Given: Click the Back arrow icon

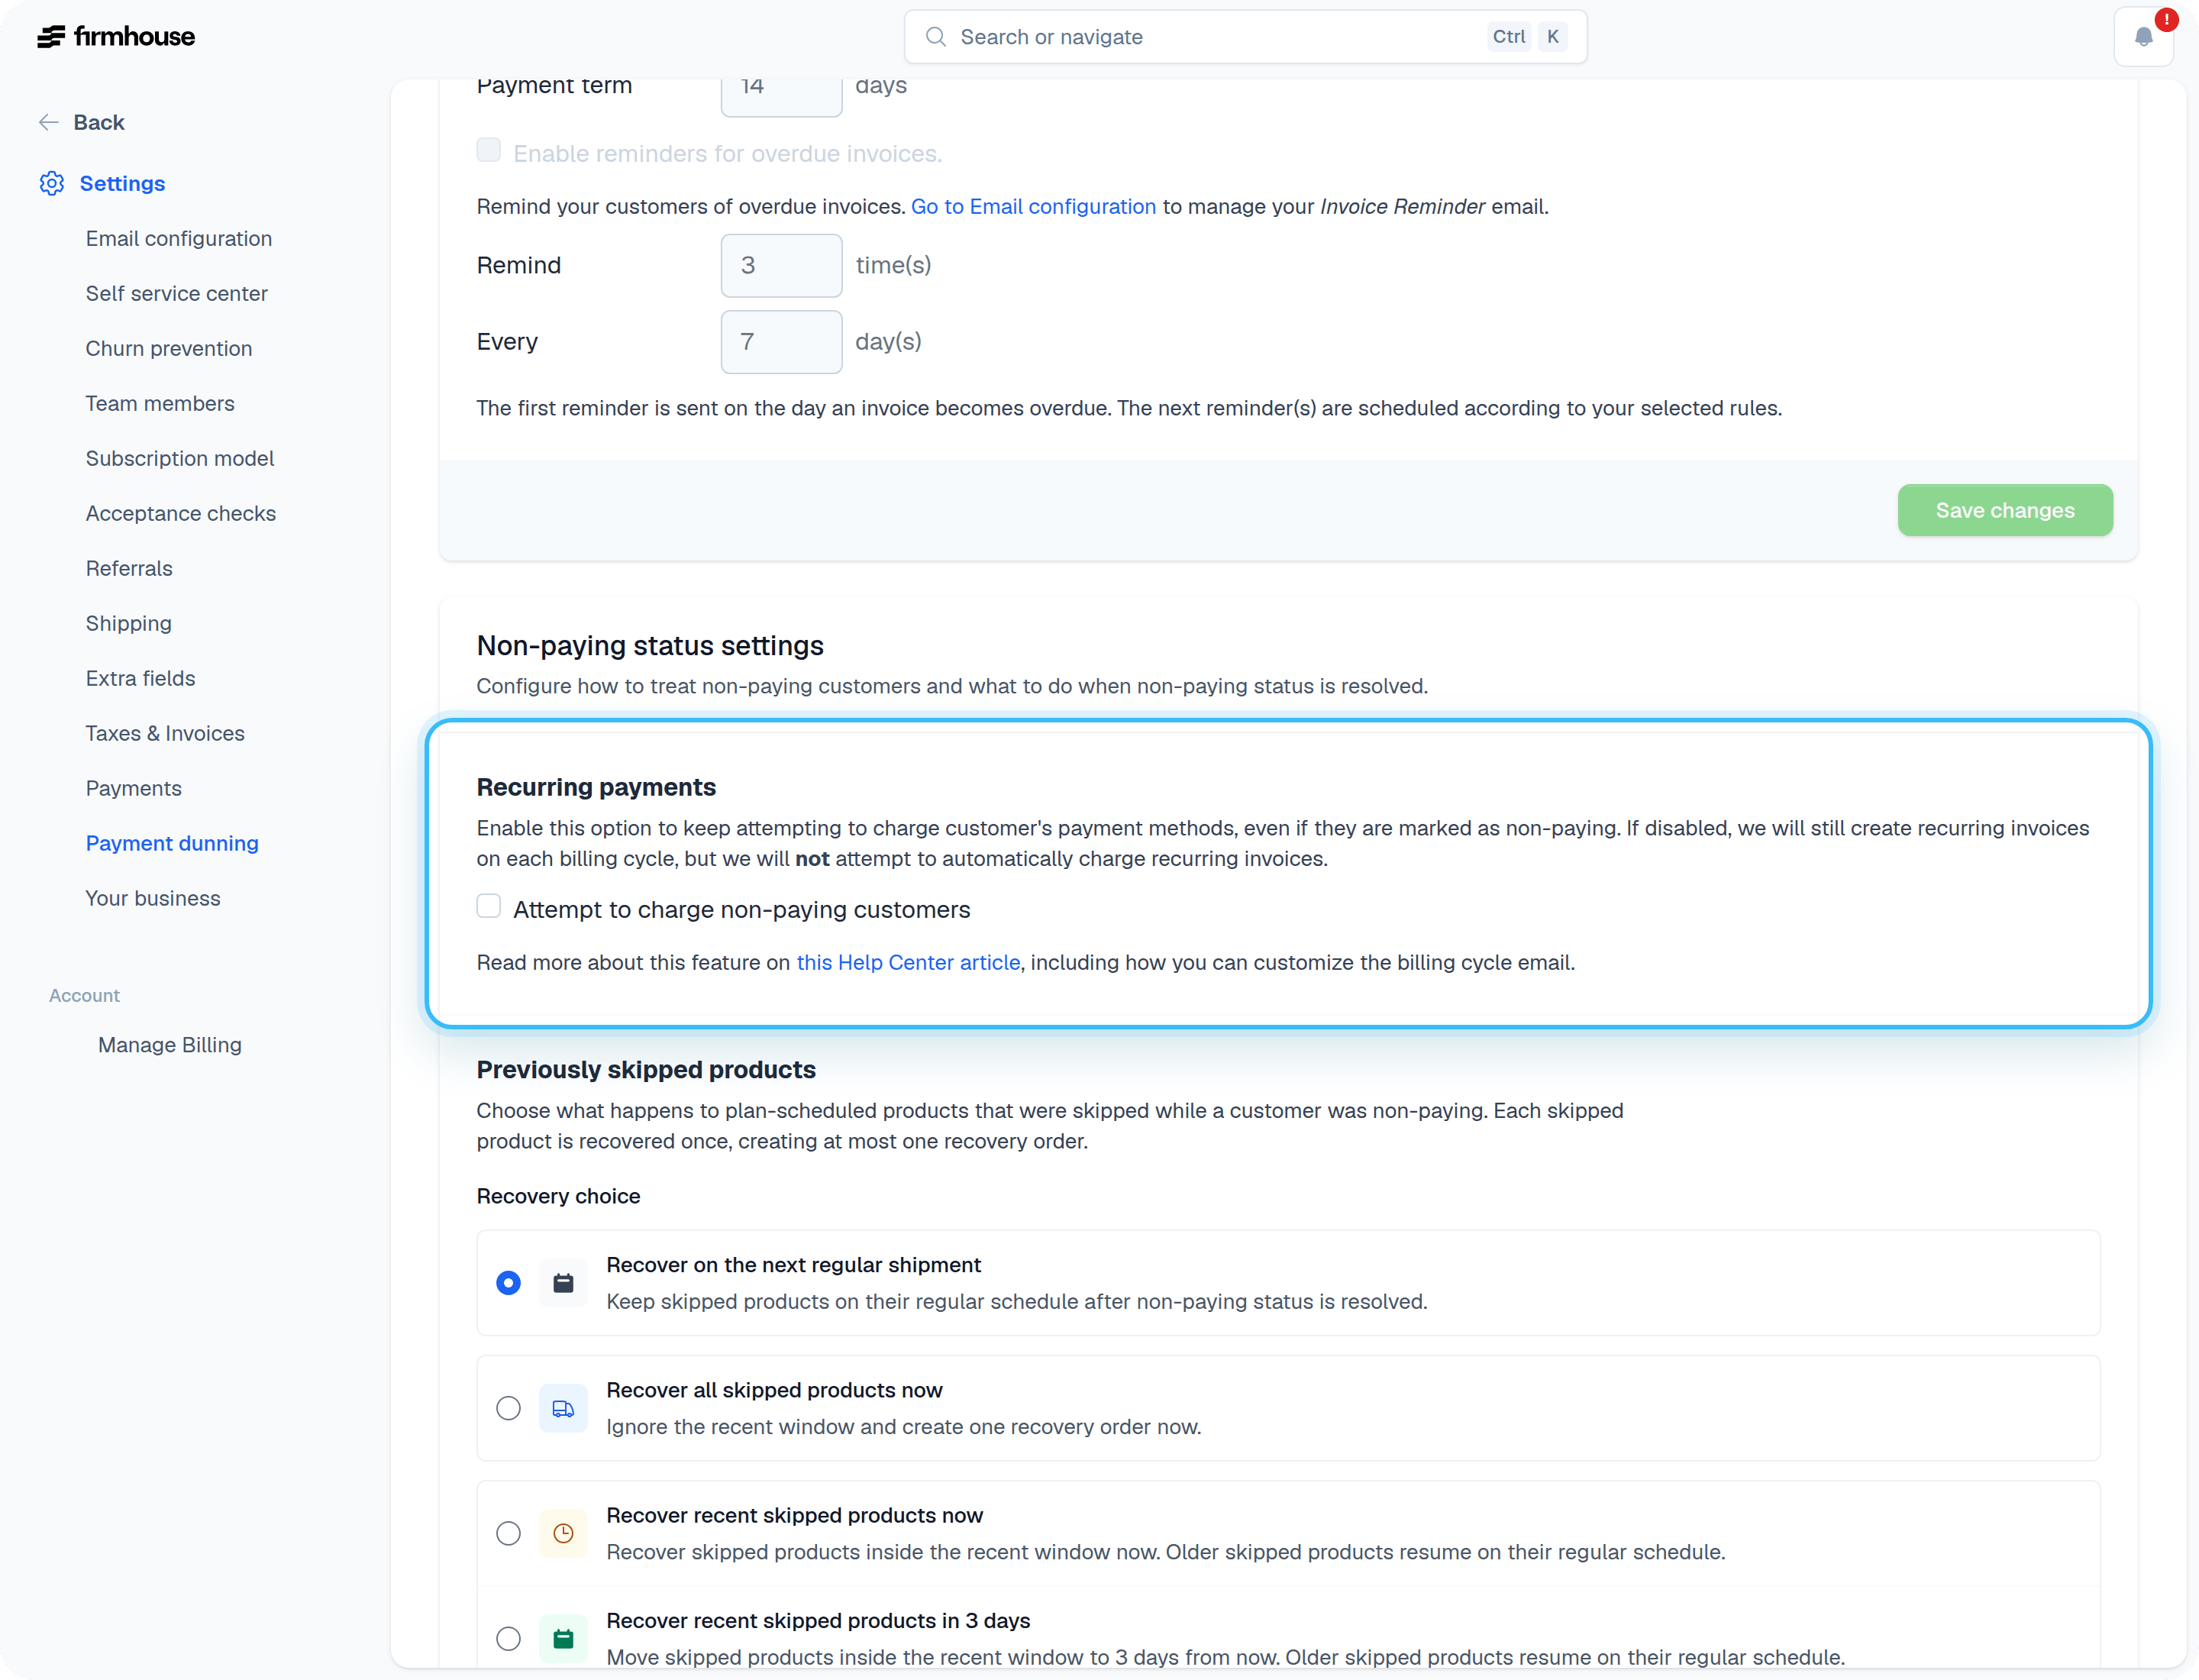Looking at the screenshot, I should pyautogui.click(x=48, y=122).
